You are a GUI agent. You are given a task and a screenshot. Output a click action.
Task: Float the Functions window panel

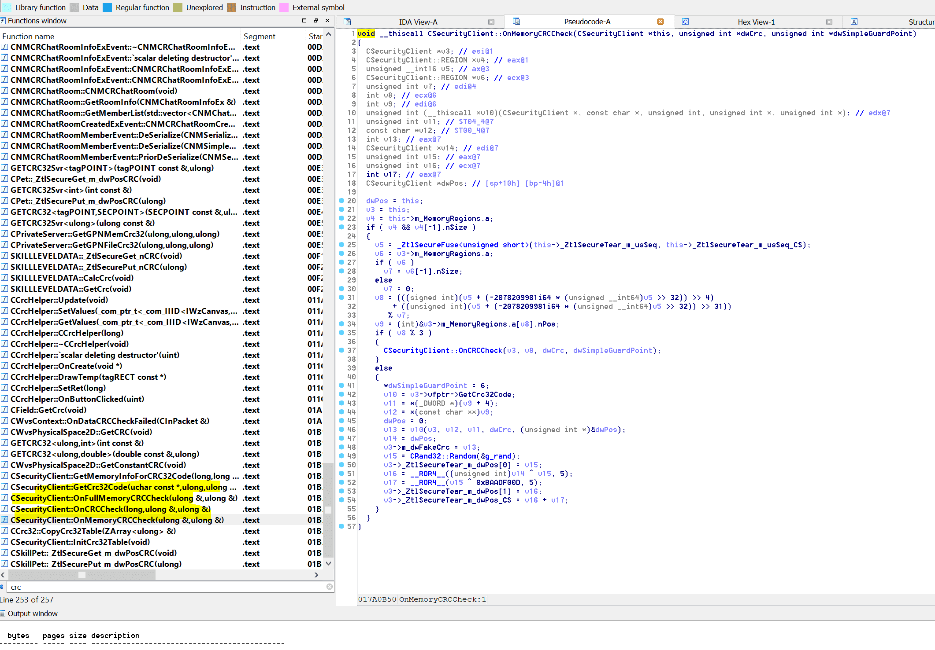pos(315,21)
